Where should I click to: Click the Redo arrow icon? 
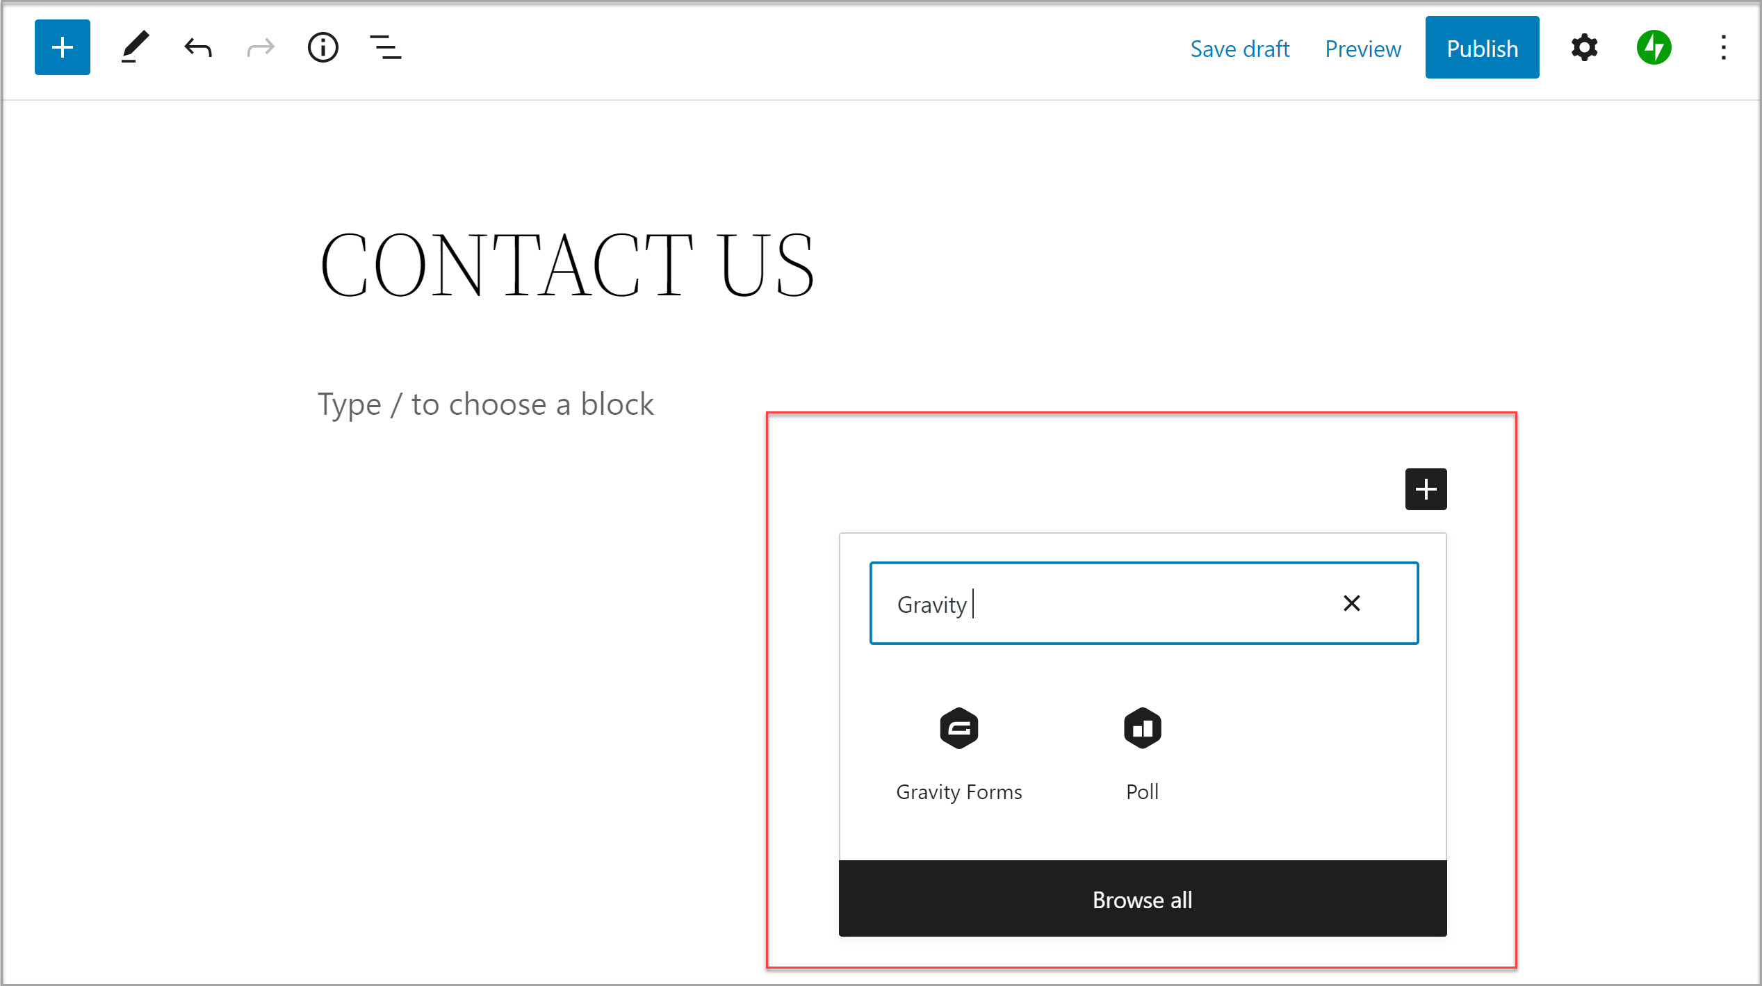click(261, 48)
